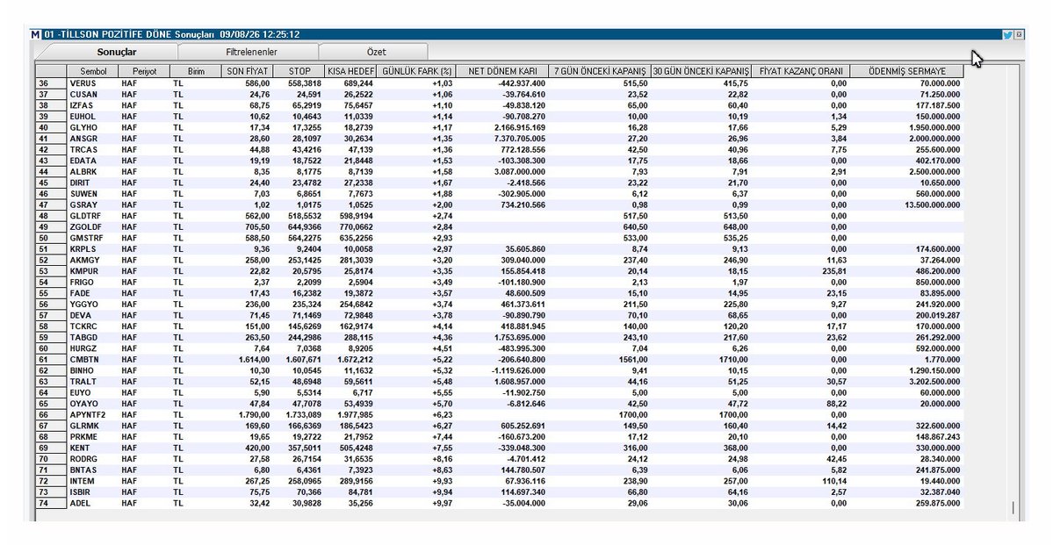1053x545 pixels.
Task: Sort by SON FİYAT column header
Action: 247,71
